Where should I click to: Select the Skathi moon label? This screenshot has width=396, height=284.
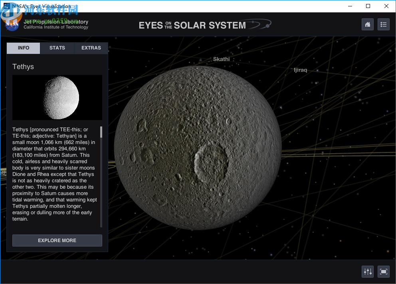tap(222, 59)
